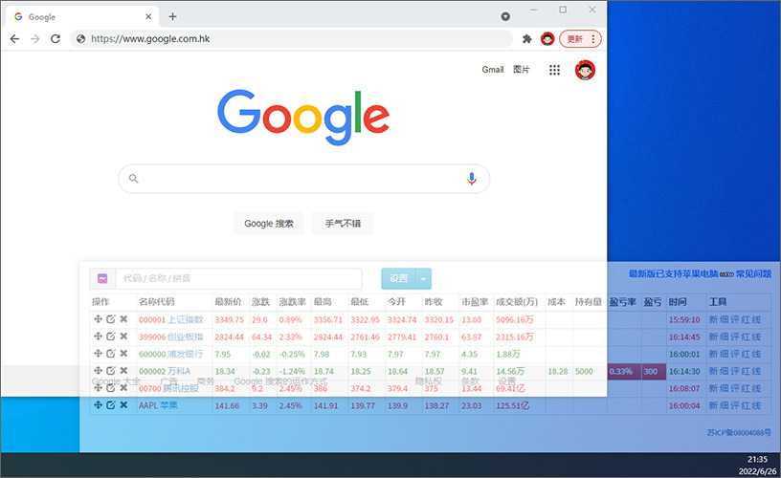Click 线 tool link in 16:00:04 row
This screenshot has height=478, width=781.
point(756,406)
